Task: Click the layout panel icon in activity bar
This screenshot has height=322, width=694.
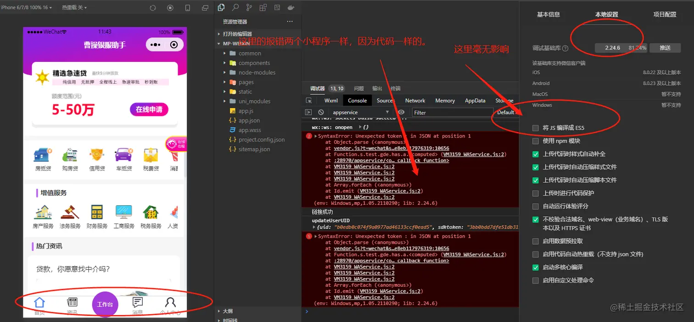Action: coord(277,7)
